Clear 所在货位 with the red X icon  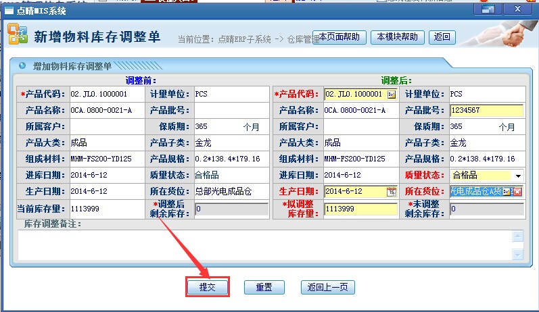coord(517,192)
